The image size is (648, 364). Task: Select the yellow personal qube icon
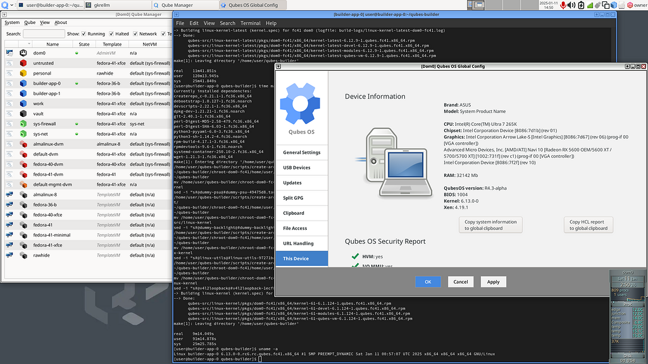23,73
